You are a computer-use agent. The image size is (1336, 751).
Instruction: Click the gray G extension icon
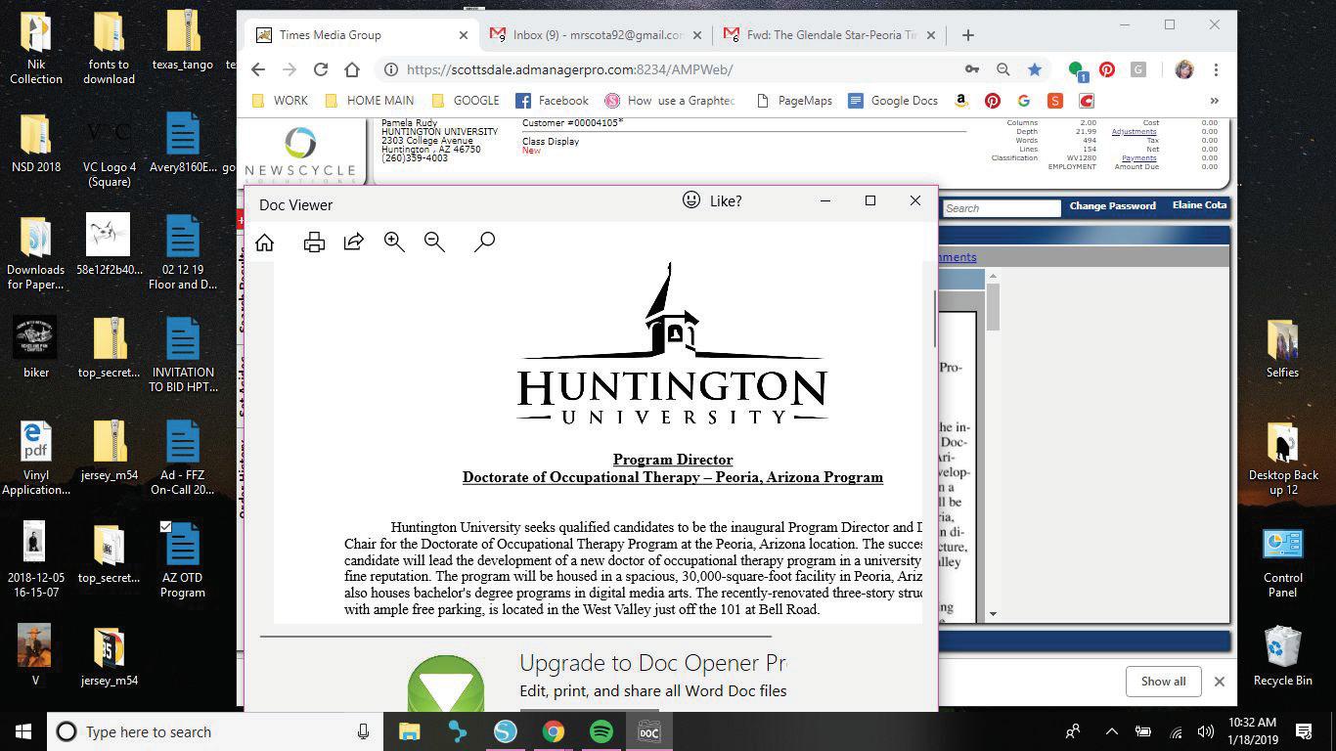coord(1137,69)
